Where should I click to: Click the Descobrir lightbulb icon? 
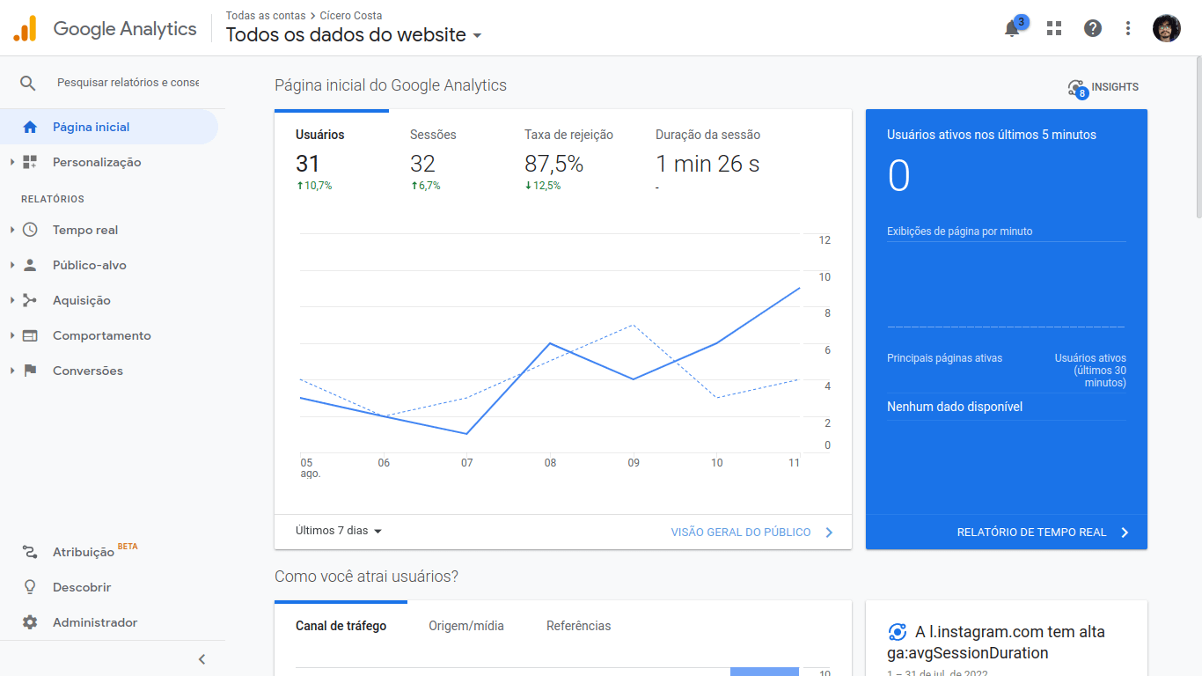point(30,587)
